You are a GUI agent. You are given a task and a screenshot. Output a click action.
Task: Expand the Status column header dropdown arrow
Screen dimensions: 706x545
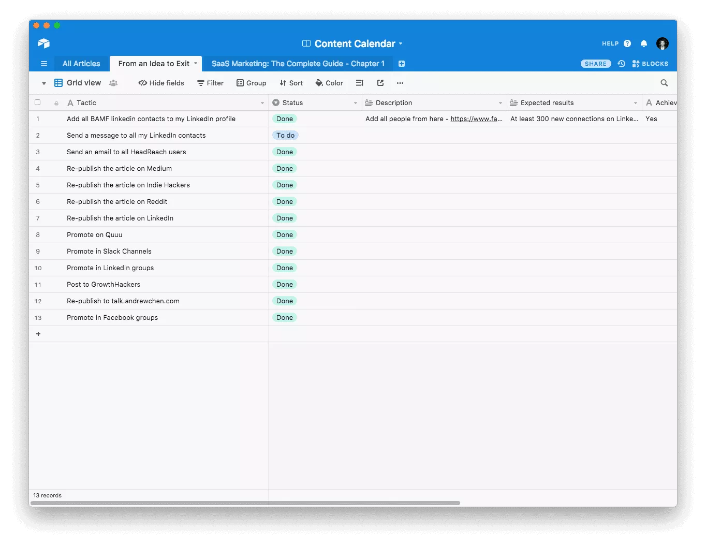pos(356,103)
